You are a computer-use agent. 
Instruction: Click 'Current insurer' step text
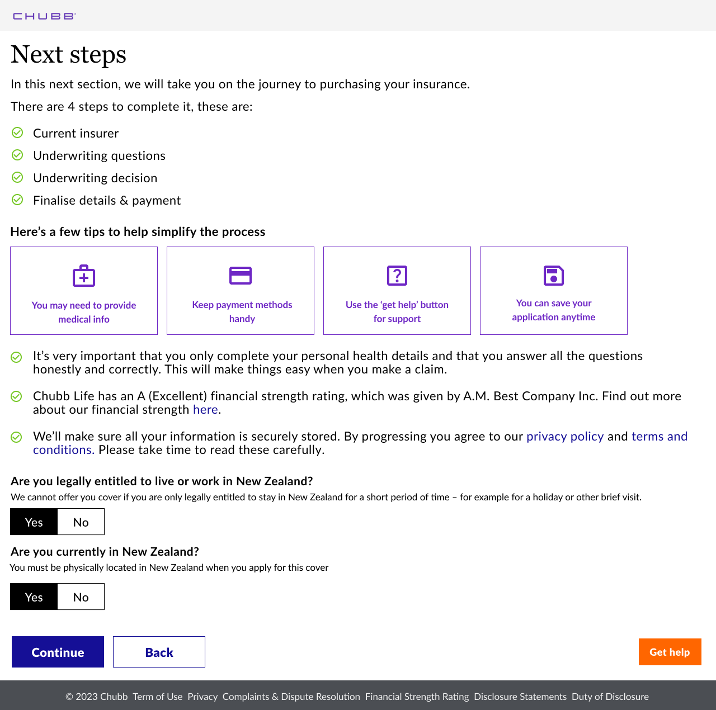click(76, 133)
